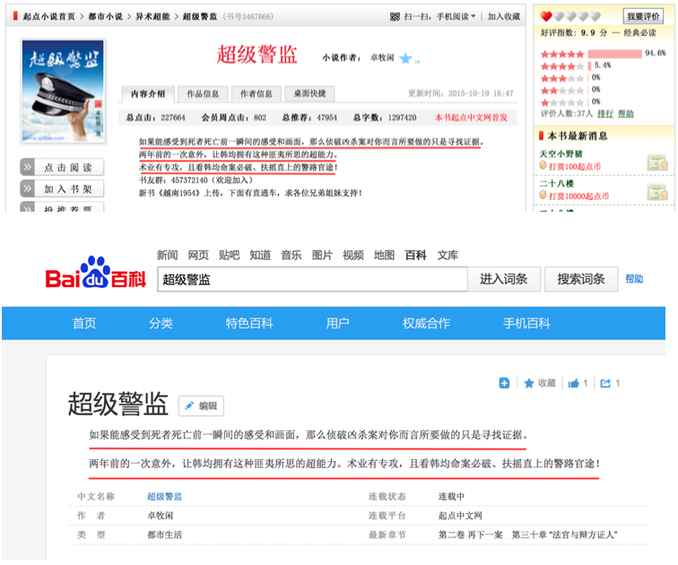Viewport: 678px width, 565px height.
Task: Open the 音乐 nav link
Action: (x=291, y=256)
